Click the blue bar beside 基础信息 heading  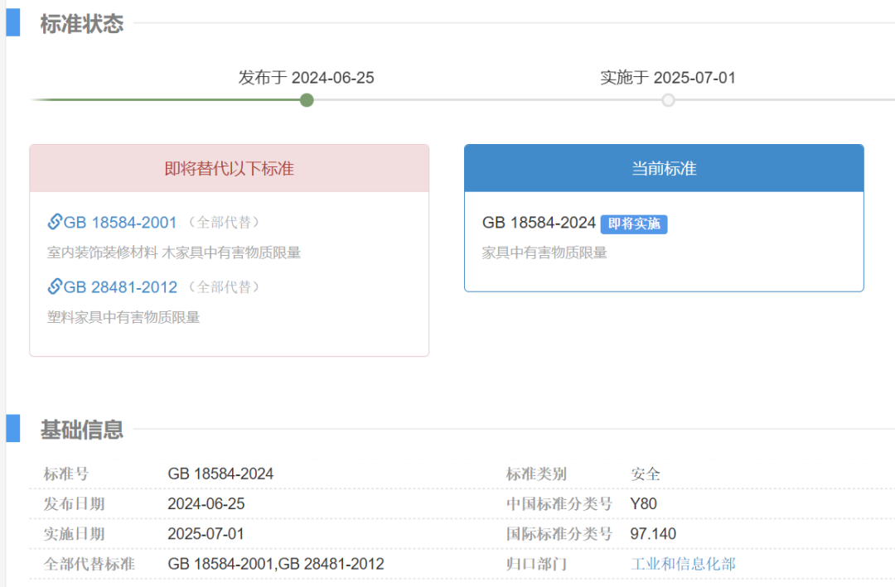[13, 429]
